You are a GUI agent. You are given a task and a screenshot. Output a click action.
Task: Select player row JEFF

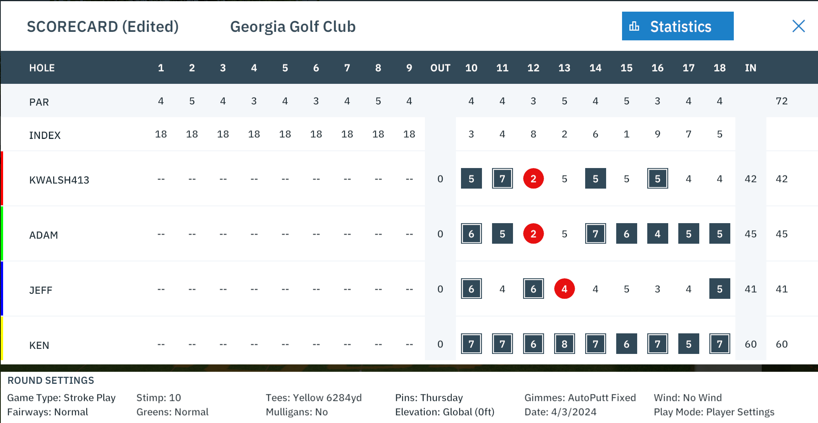tap(409, 289)
